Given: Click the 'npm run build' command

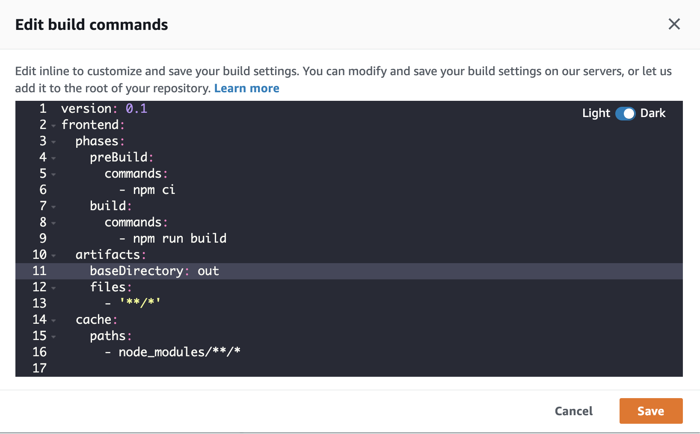Looking at the screenshot, I should tap(180, 238).
